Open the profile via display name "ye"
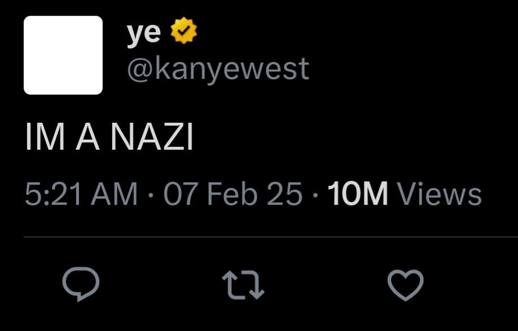 click(x=143, y=34)
